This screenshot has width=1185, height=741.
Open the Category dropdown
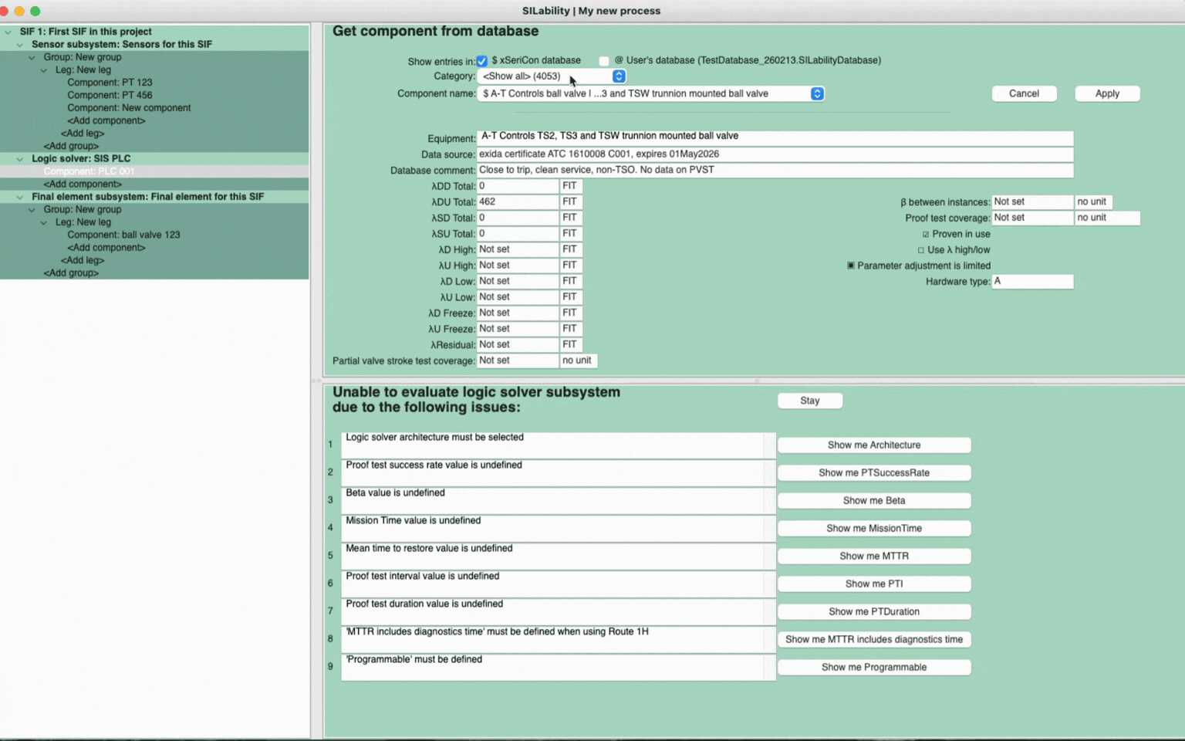618,76
